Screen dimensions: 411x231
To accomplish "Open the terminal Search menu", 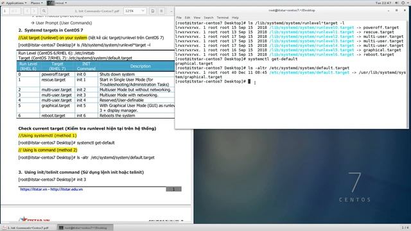I will pyautogui.click(x=209, y=17).
